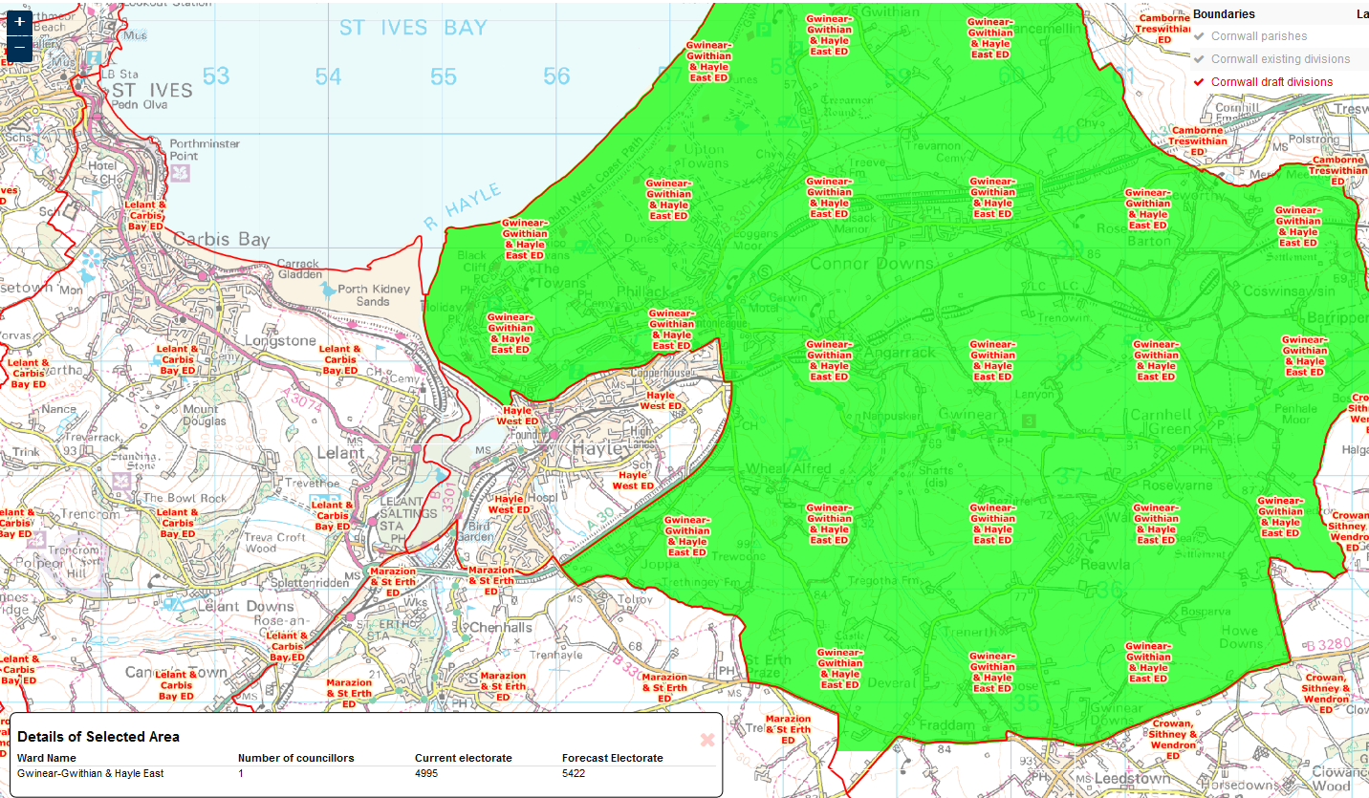Select the Cornwall draft divisions layer label

point(1271,82)
